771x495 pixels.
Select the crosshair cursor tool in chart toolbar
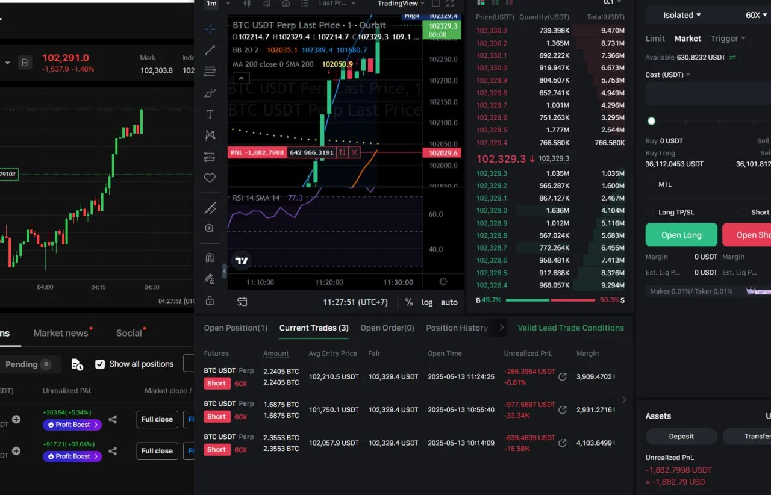tap(210, 29)
